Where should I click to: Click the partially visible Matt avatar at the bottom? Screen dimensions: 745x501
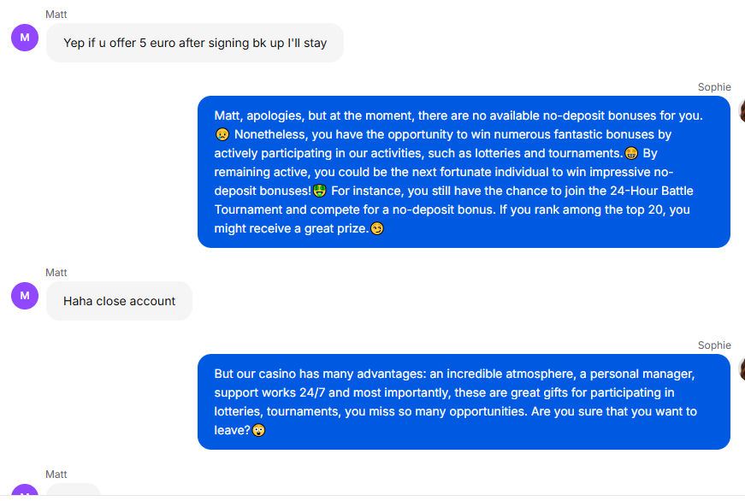tap(25, 490)
